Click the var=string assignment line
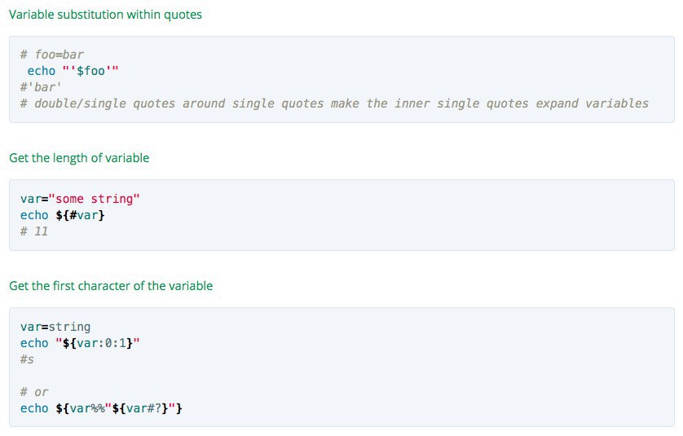This screenshot has width=683, height=436. (55, 327)
